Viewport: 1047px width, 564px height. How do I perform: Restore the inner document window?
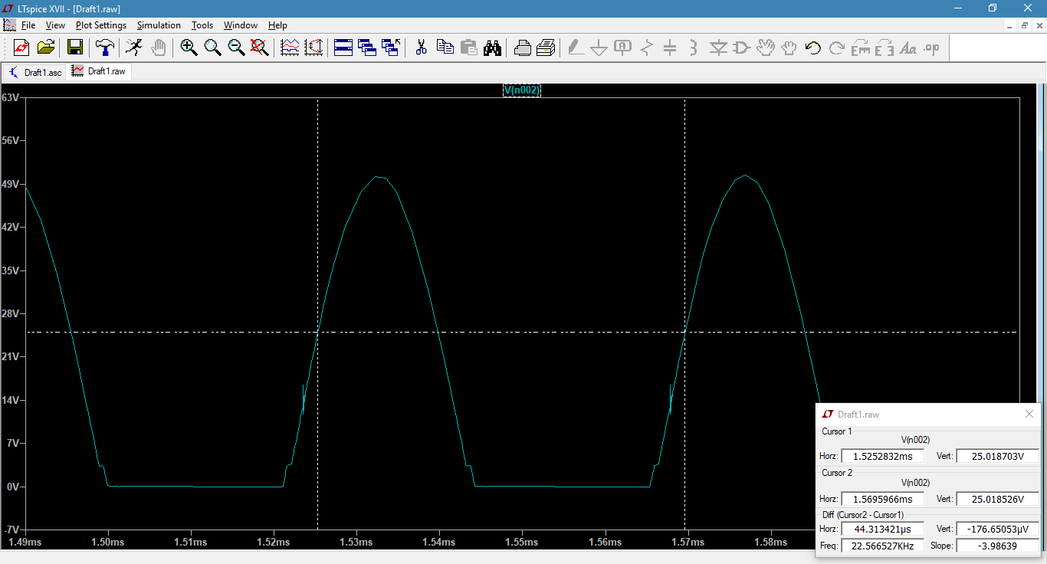[x=1025, y=25]
